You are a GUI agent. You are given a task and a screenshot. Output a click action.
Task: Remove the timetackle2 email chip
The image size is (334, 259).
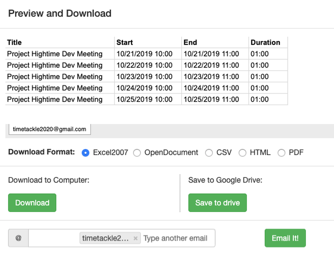click(135, 239)
